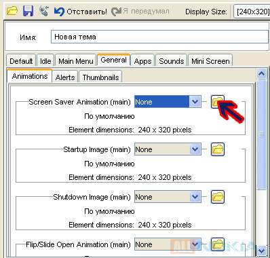Expand Startup Image dropdown
Viewport: 270px width, 258px height.
[195, 149]
